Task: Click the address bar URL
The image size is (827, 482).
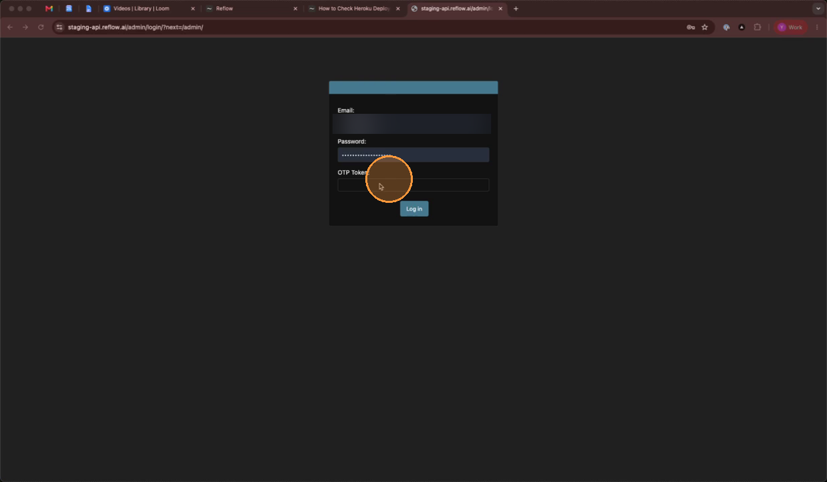Action: pos(135,27)
